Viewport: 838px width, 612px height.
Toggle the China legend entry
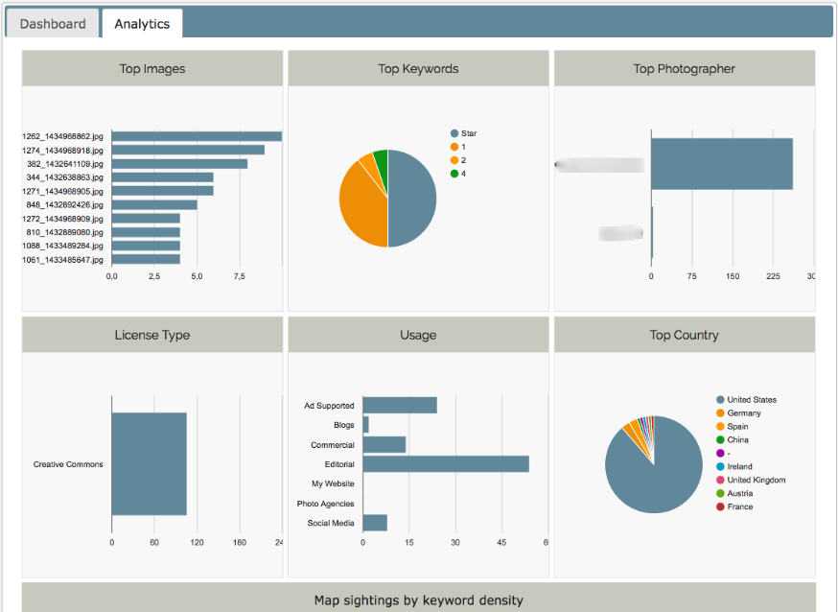tap(720, 440)
